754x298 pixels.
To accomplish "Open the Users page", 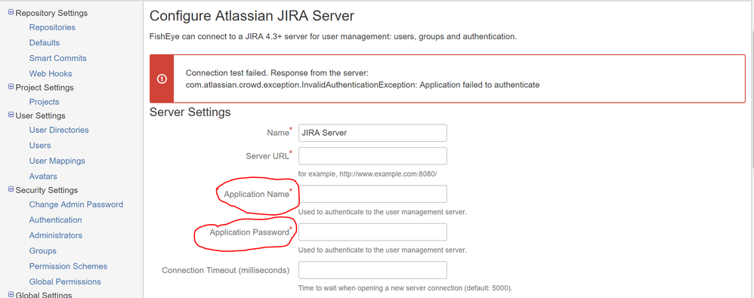I will (40, 146).
